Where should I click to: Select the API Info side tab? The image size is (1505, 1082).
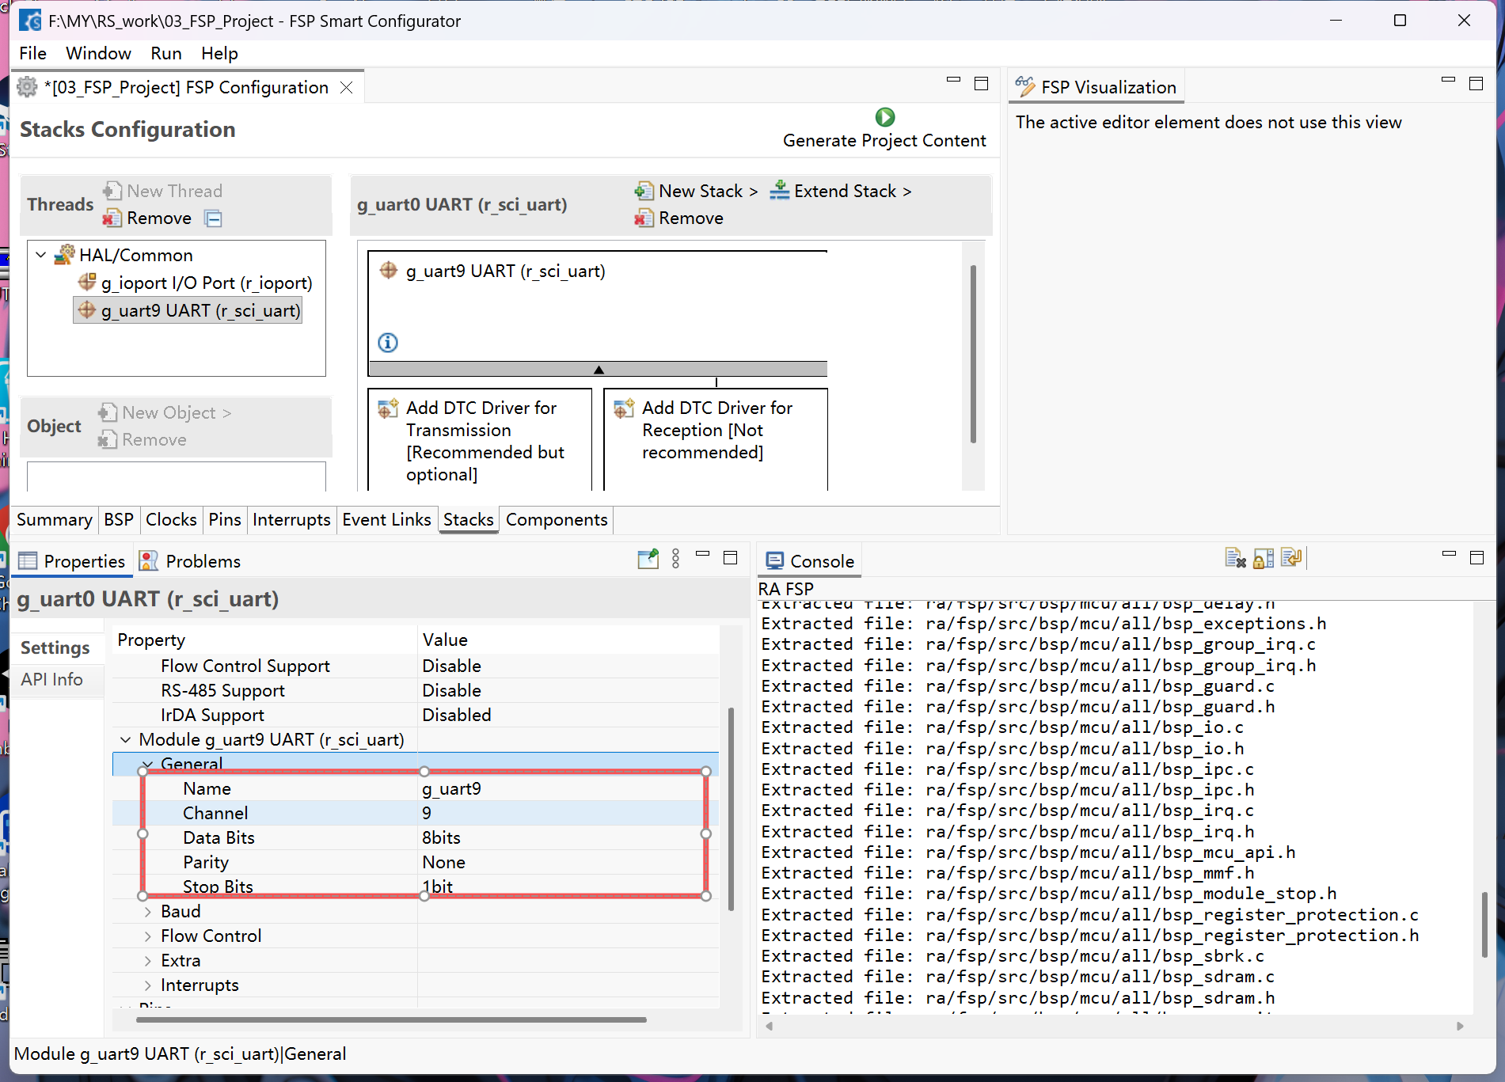(x=51, y=679)
